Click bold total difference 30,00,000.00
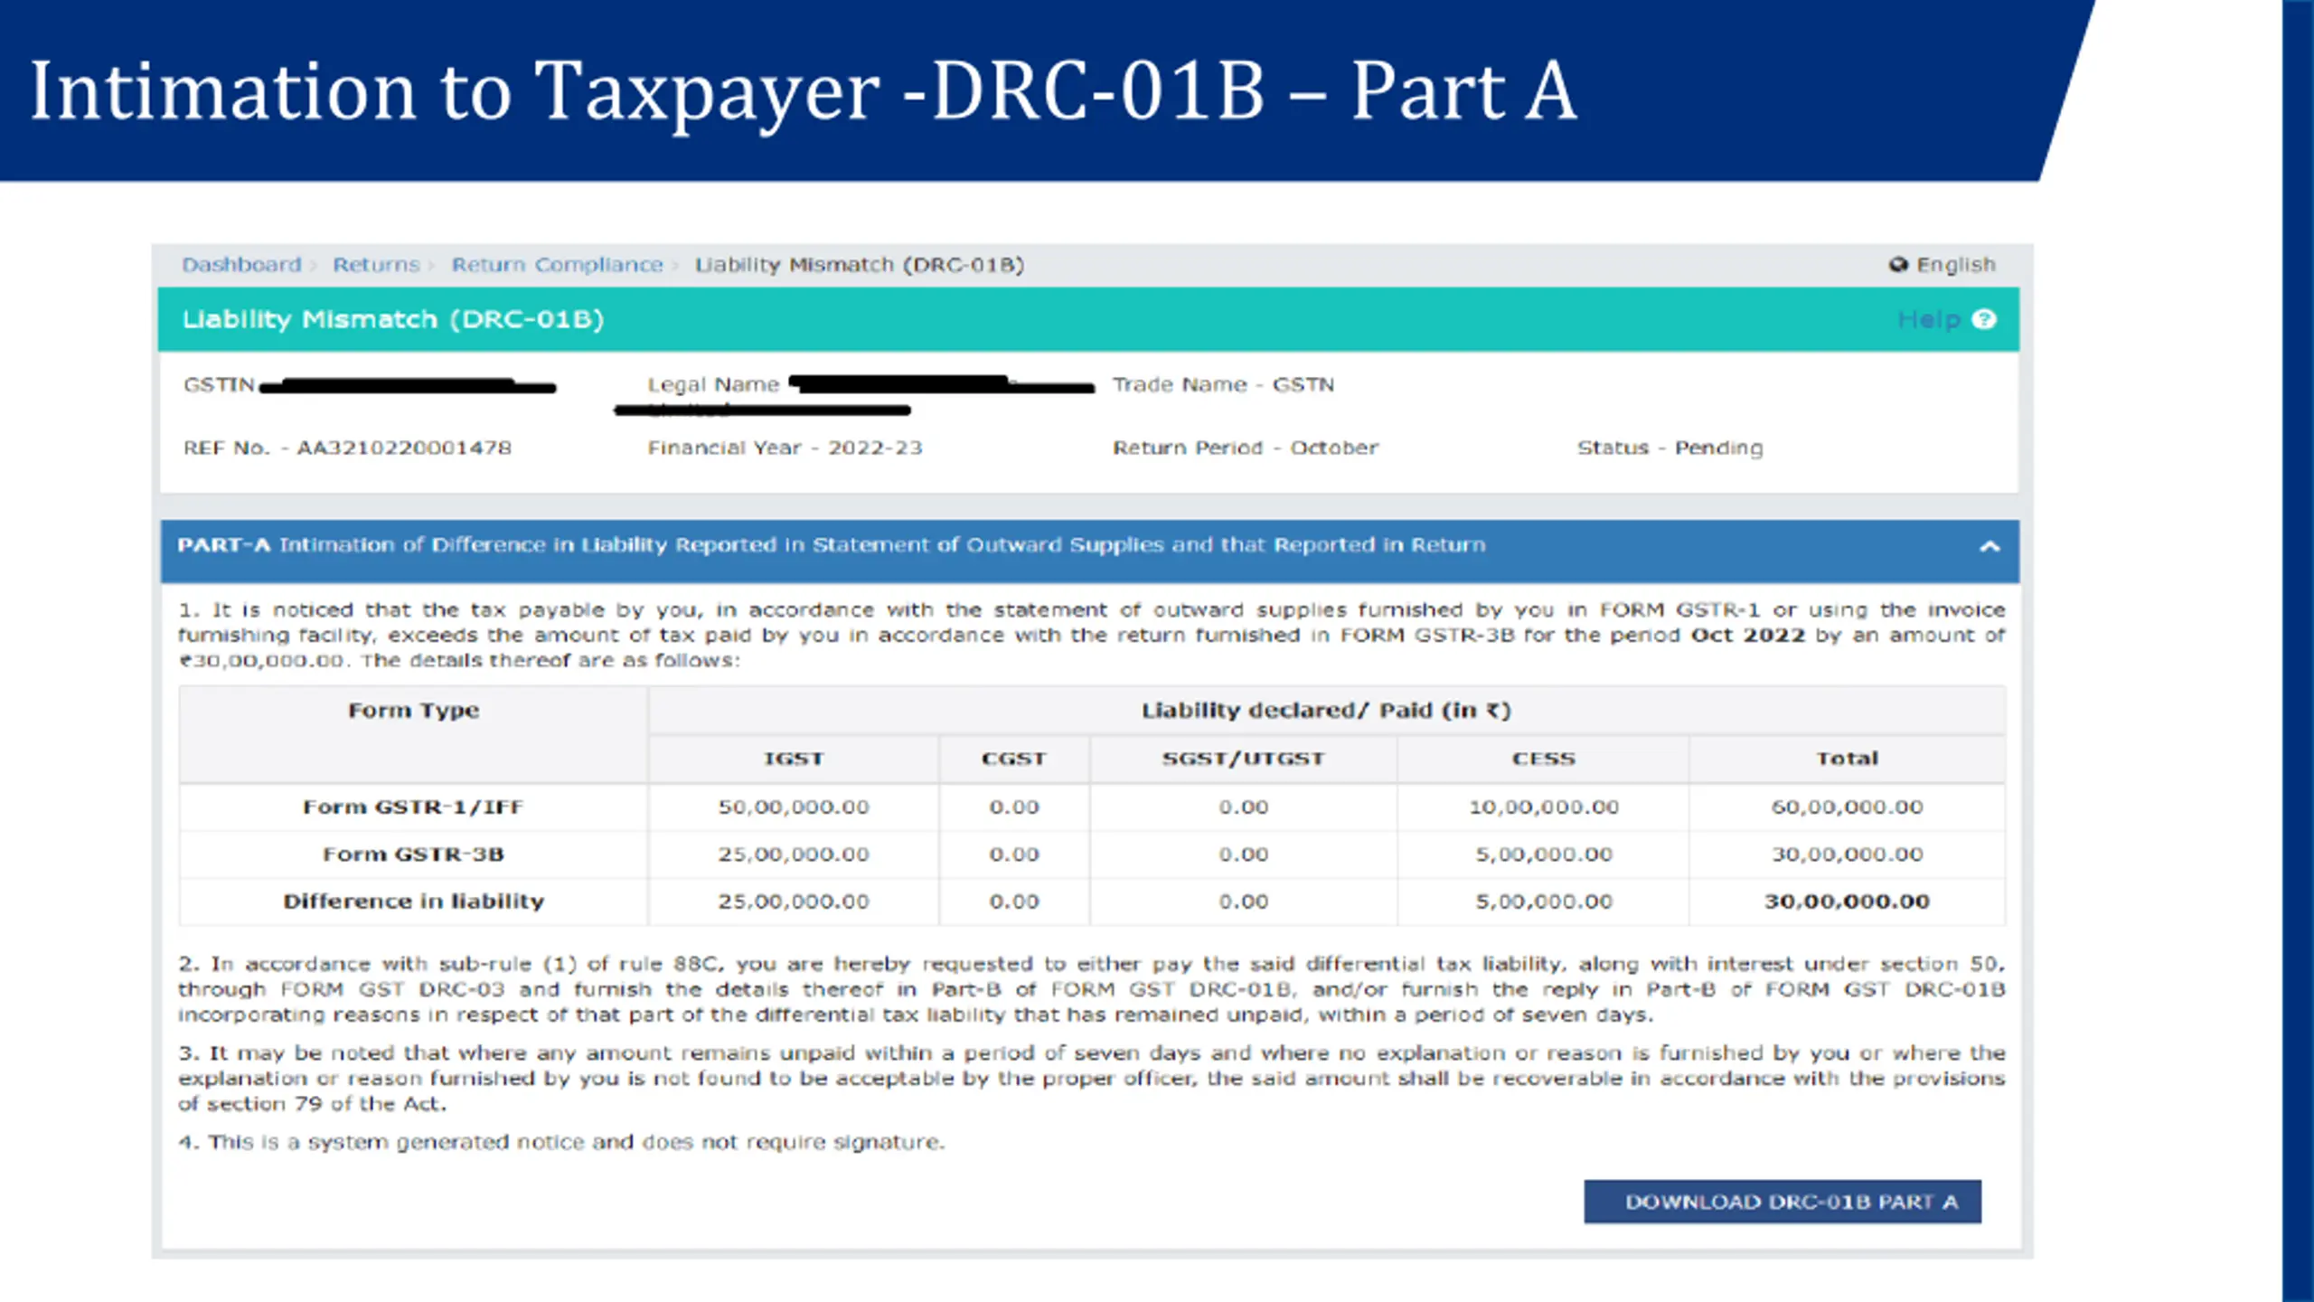This screenshot has width=2314, height=1302. [1847, 901]
